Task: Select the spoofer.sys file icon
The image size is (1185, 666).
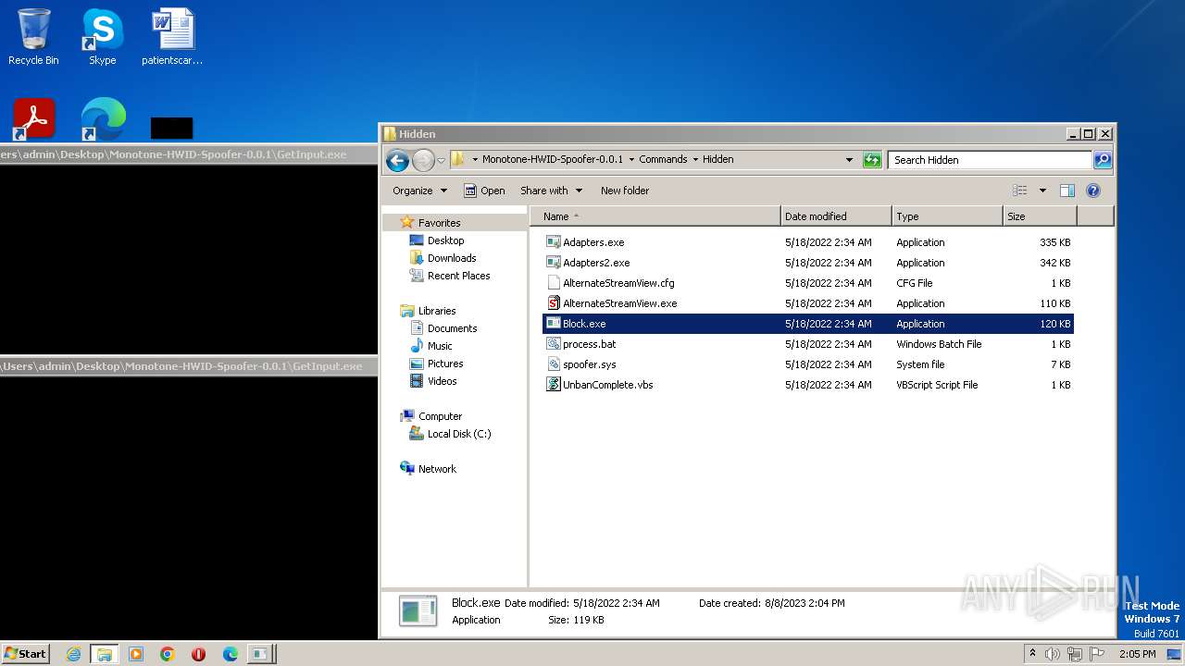Action: tap(554, 364)
